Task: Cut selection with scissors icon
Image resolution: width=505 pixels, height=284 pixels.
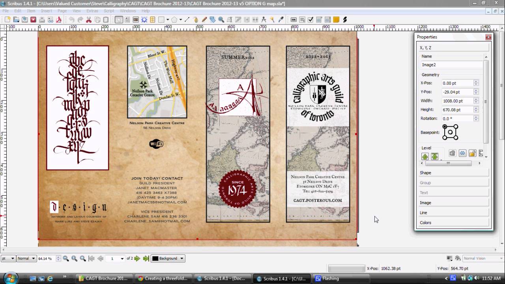Action: tap(89, 20)
